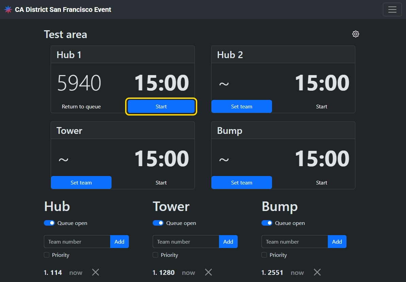Toggle Tower Queue open switch
The width and height of the screenshot is (406, 282).
click(158, 223)
